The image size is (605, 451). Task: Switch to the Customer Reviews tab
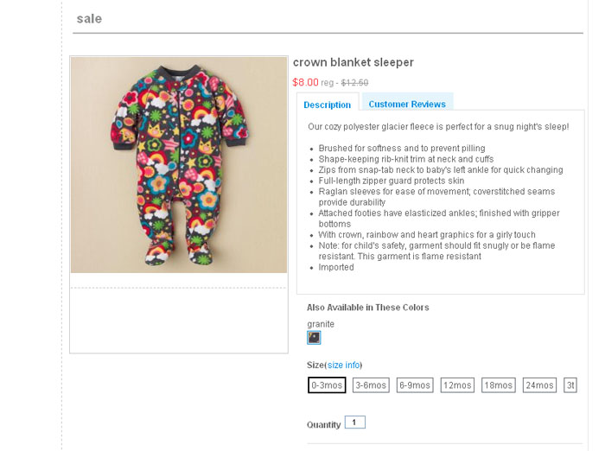tap(406, 104)
